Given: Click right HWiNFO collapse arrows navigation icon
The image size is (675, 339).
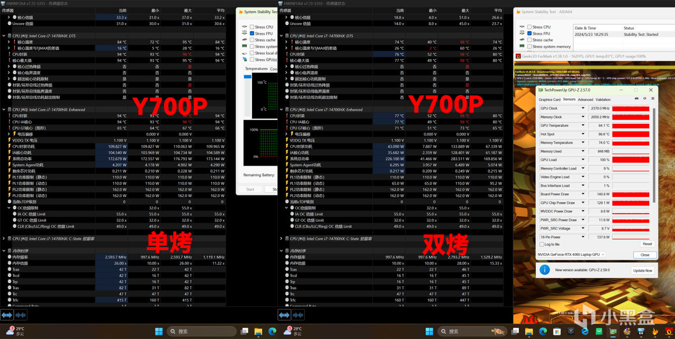Looking at the screenshot, I should [297, 315].
